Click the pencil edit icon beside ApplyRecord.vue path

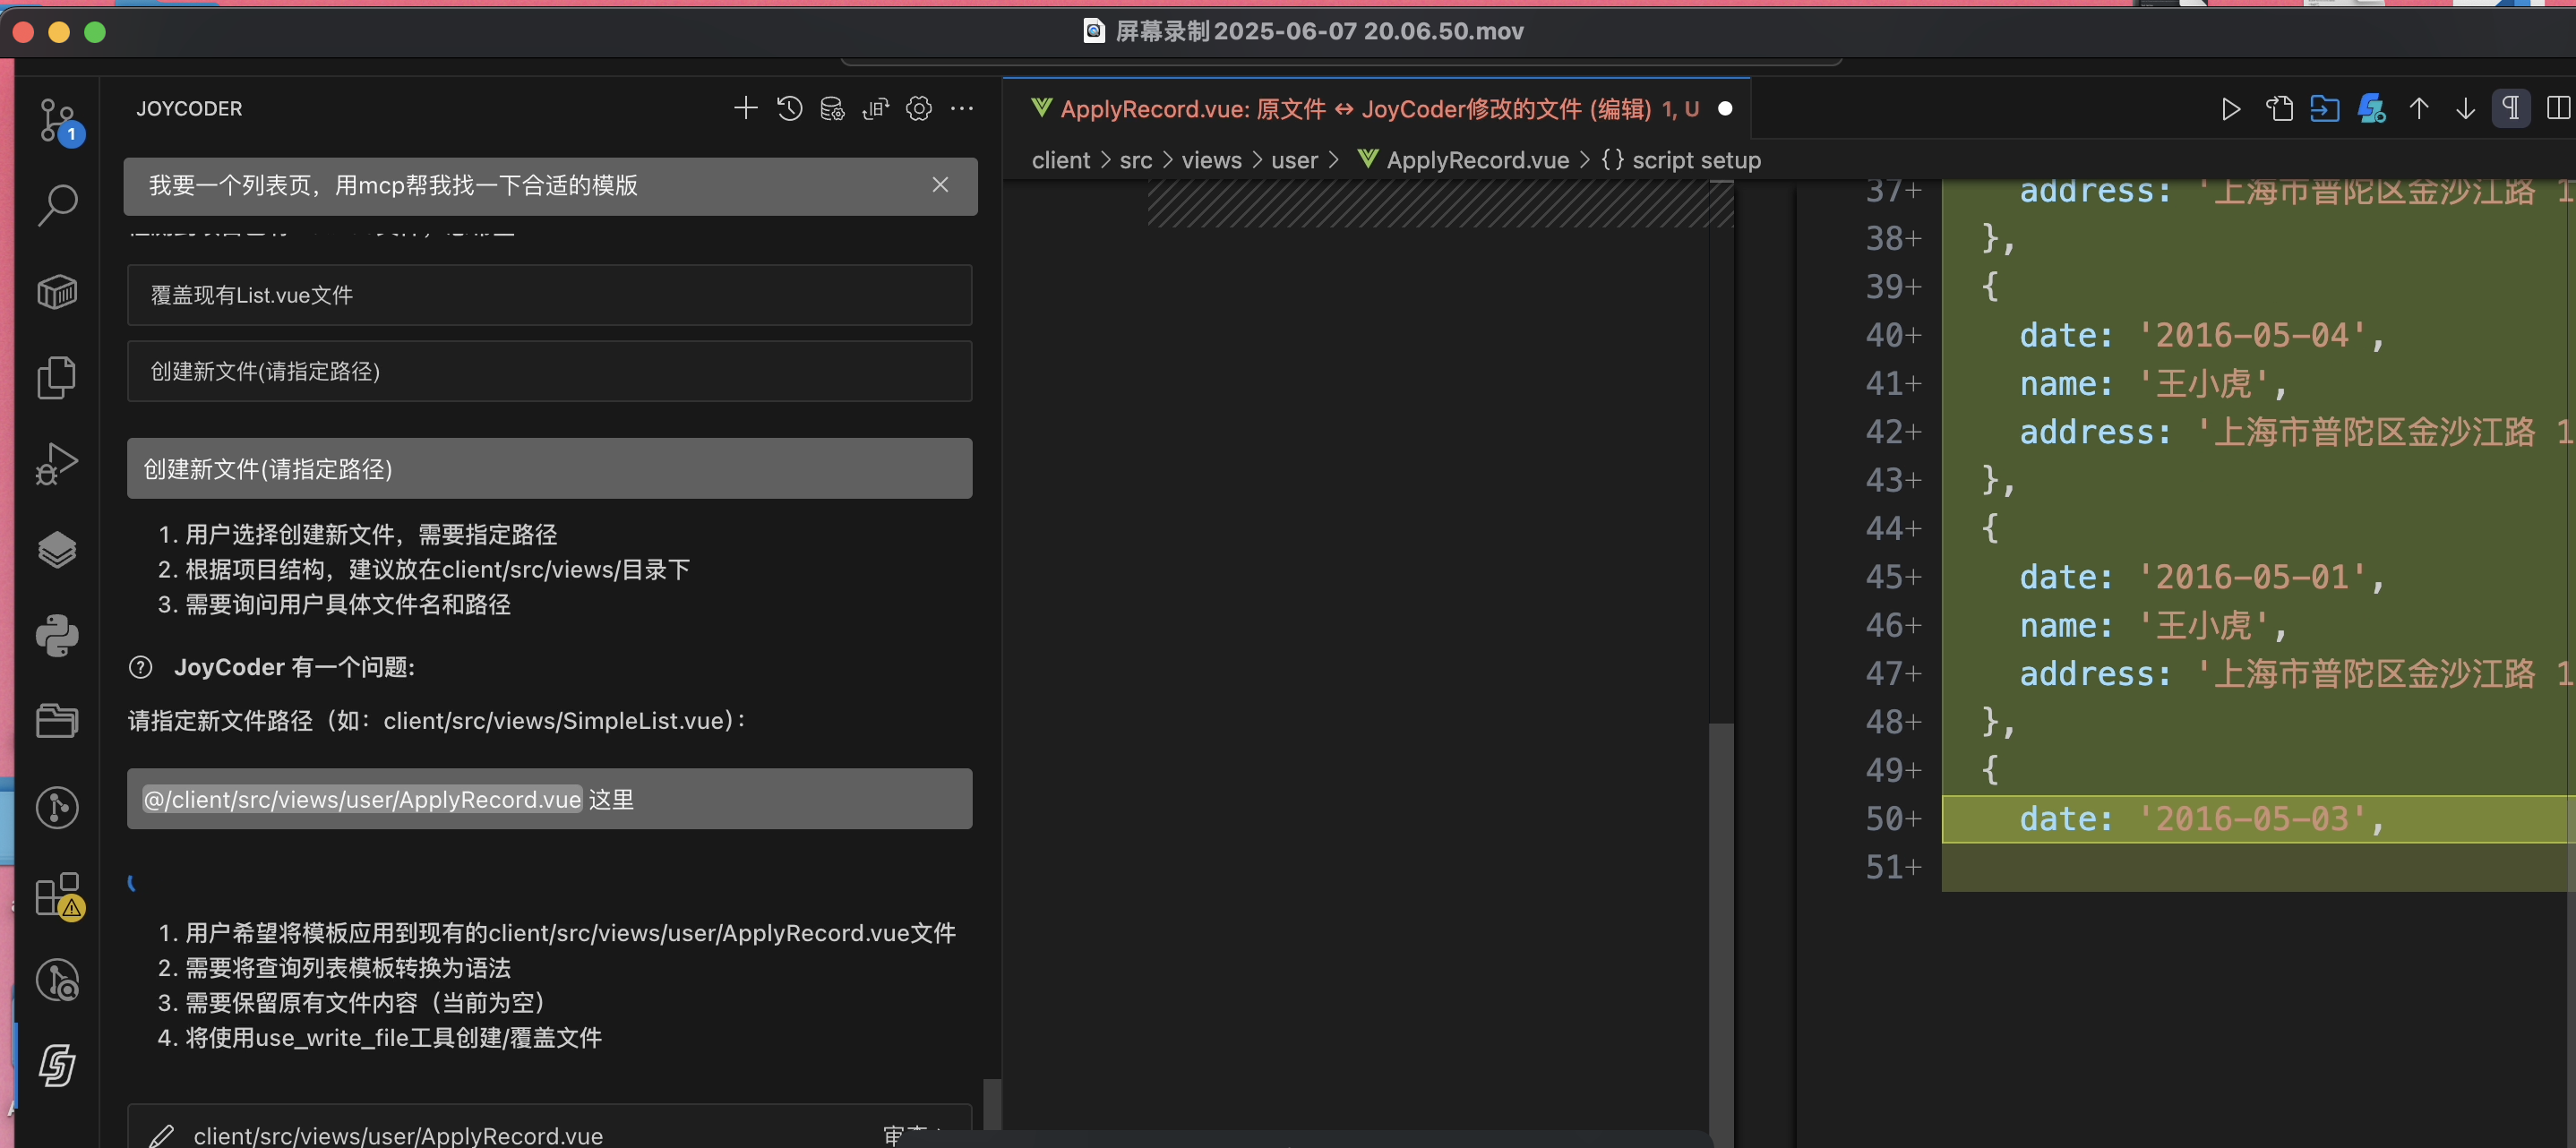[x=161, y=1135]
